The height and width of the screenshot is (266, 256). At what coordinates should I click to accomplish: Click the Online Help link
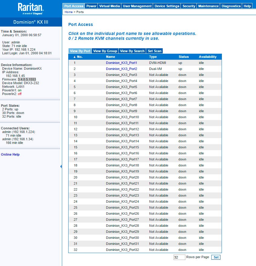tap(10, 154)
